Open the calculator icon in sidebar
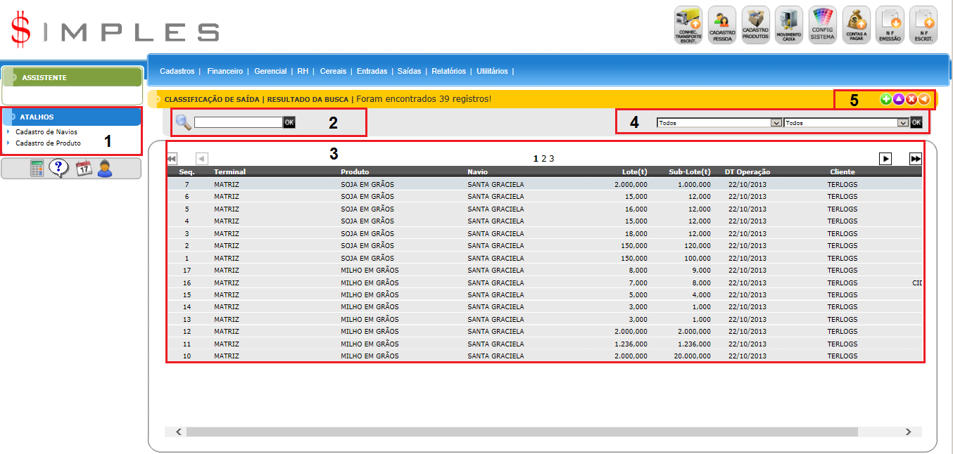 click(x=37, y=169)
